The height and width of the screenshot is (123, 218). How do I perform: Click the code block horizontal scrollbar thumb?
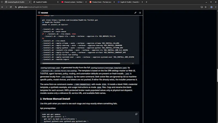81,63
